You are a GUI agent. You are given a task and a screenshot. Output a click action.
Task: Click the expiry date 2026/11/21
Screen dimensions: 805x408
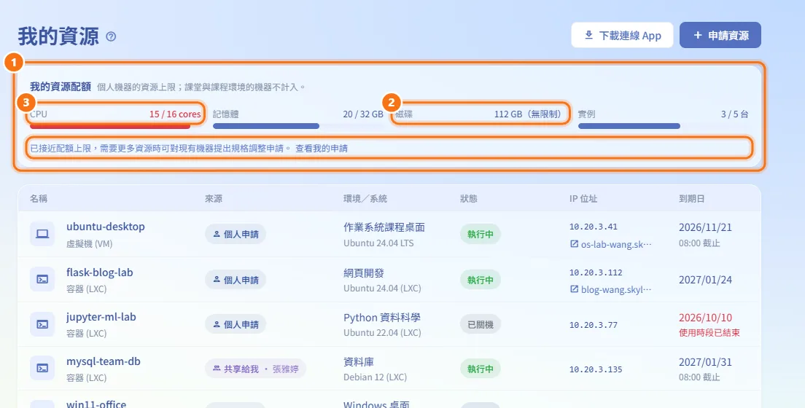[x=705, y=227]
